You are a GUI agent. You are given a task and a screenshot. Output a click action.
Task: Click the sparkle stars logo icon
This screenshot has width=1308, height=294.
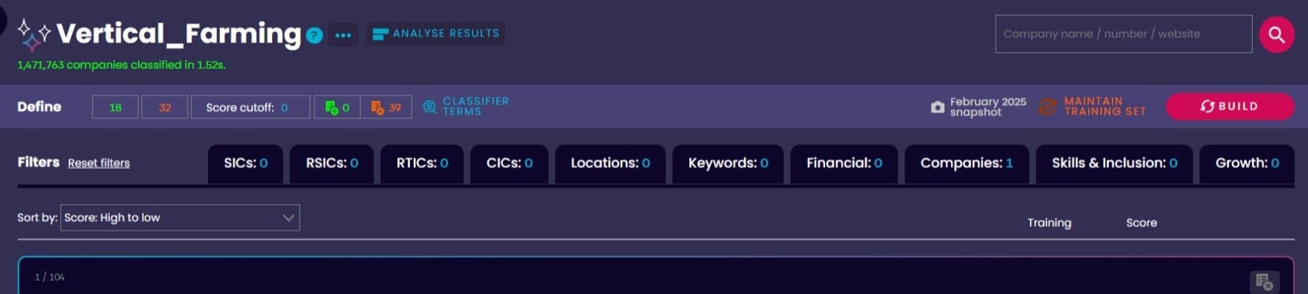tap(34, 34)
